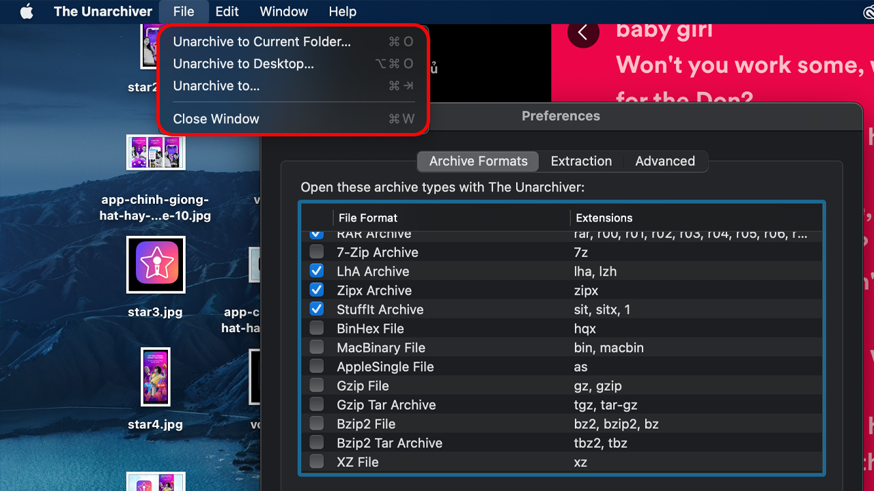Viewport: 874px width, 491px height.
Task: Select the 'bin, macbin' extensions cell
Action: [x=609, y=348]
